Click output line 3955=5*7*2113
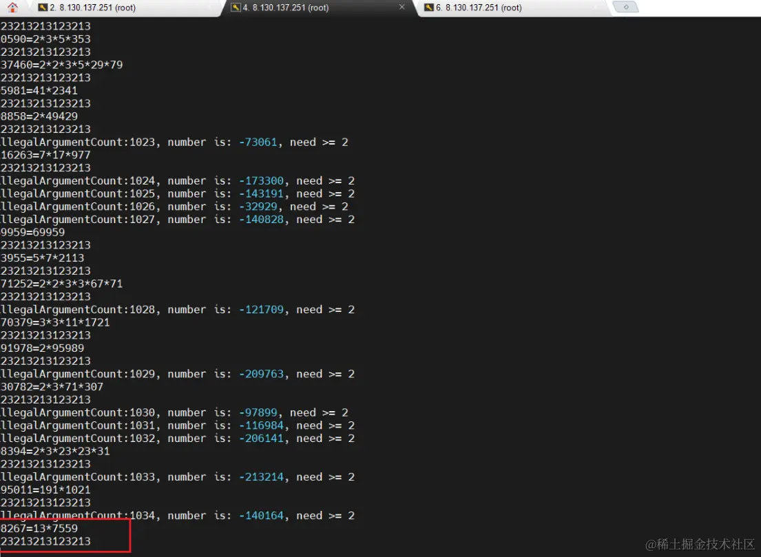This screenshot has width=761, height=557. click(x=42, y=258)
